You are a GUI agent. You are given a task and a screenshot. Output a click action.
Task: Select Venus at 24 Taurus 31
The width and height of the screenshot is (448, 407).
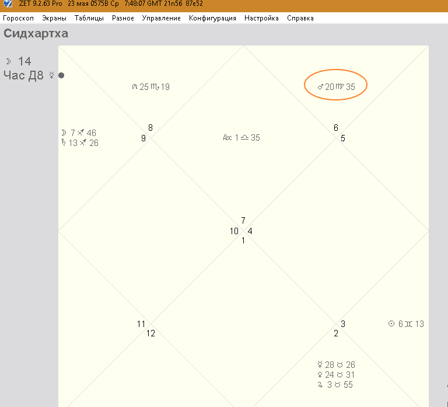(336, 375)
